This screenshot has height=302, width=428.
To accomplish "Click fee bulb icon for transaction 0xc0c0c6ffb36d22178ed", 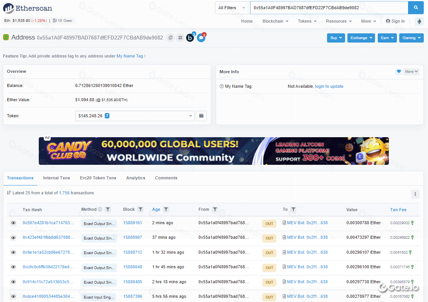I will 412,267.
